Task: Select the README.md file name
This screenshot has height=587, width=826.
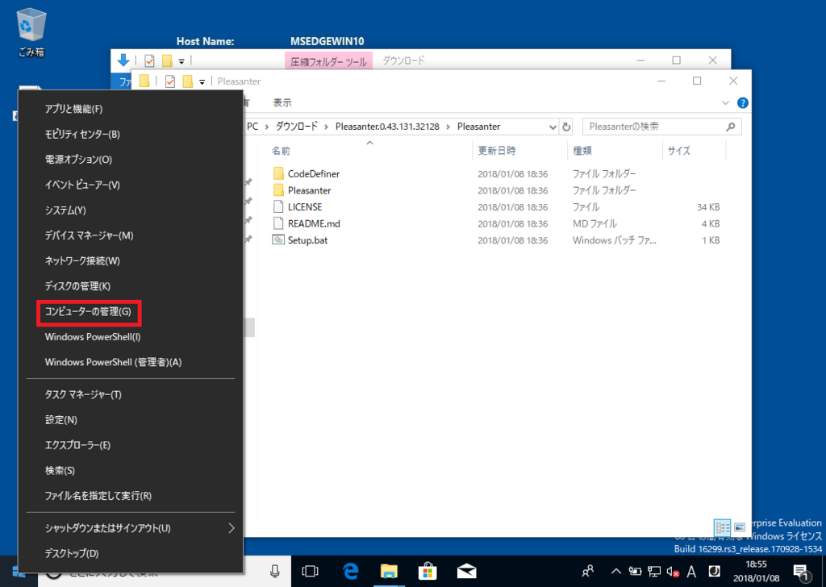Action: click(x=314, y=223)
